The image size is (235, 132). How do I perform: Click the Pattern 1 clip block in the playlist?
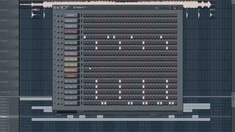tap(36, 99)
